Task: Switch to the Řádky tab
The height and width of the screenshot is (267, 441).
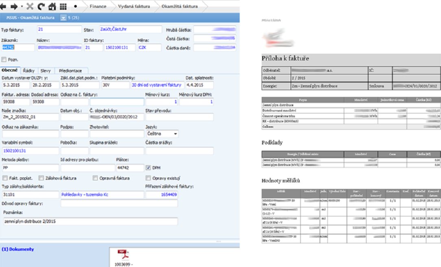Action: click(x=29, y=71)
